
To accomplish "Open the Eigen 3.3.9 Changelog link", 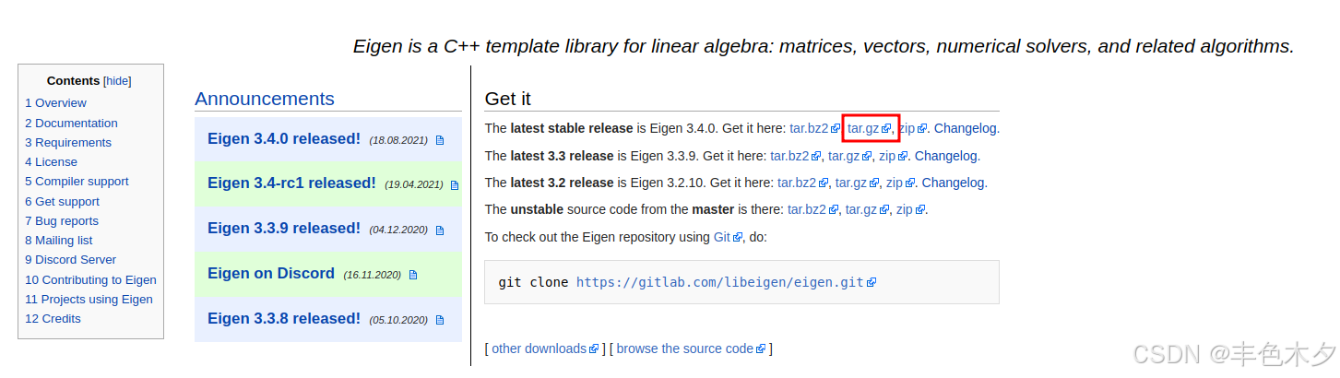I will point(947,156).
